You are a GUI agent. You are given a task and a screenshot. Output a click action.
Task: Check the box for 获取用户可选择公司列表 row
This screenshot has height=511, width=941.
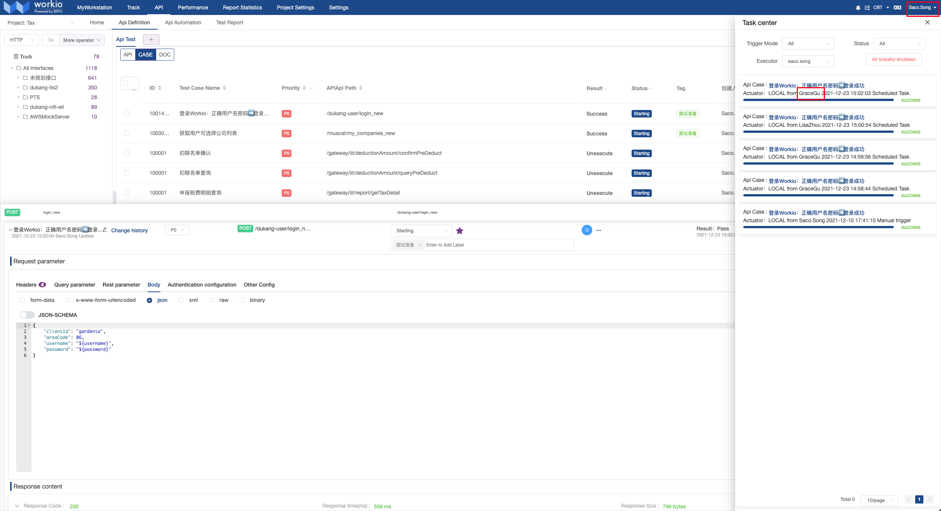127,133
